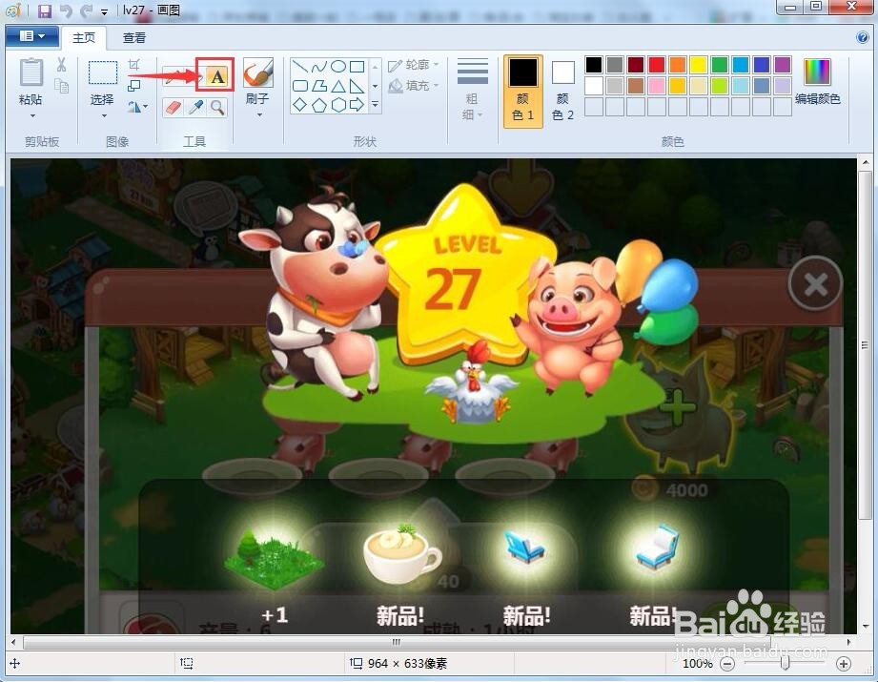878x682 pixels.
Task: Open the blue Paint file menu button
Action: click(x=32, y=36)
